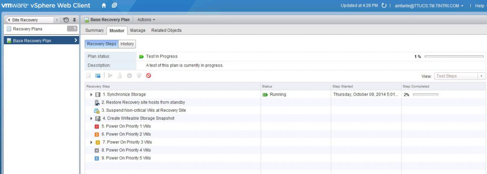
Task: Open the ainfante user account dropdown
Action: tap(429, 6)
